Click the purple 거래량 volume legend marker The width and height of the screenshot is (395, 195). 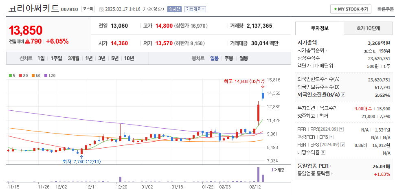click(272, 170)
